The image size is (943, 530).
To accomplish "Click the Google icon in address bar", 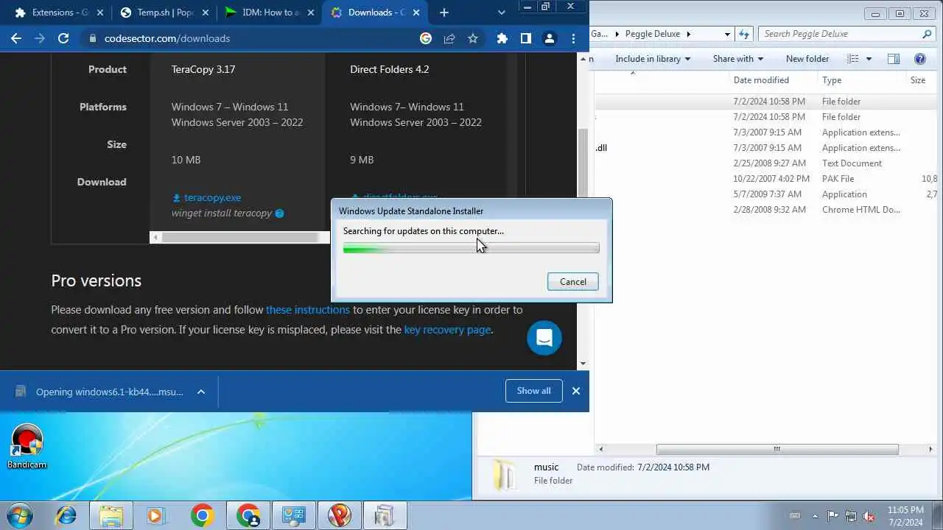I will point(426,39).
